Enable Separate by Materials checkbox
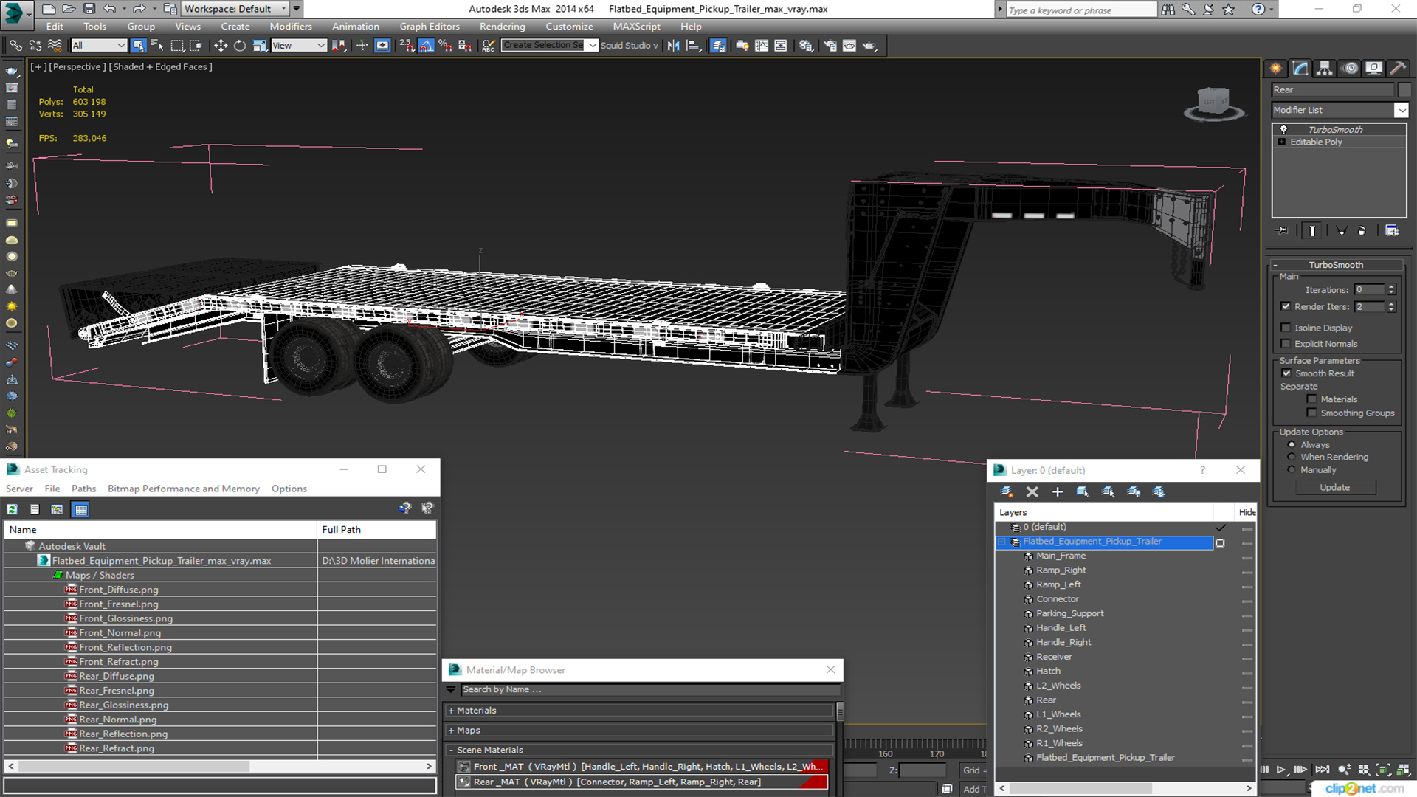1417x797 pixels. [x=1312, y=399]
